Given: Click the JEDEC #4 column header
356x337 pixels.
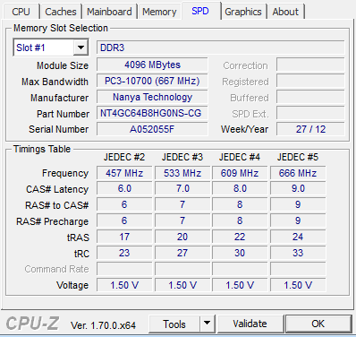Looking at the screenshot, I should 240,157.
